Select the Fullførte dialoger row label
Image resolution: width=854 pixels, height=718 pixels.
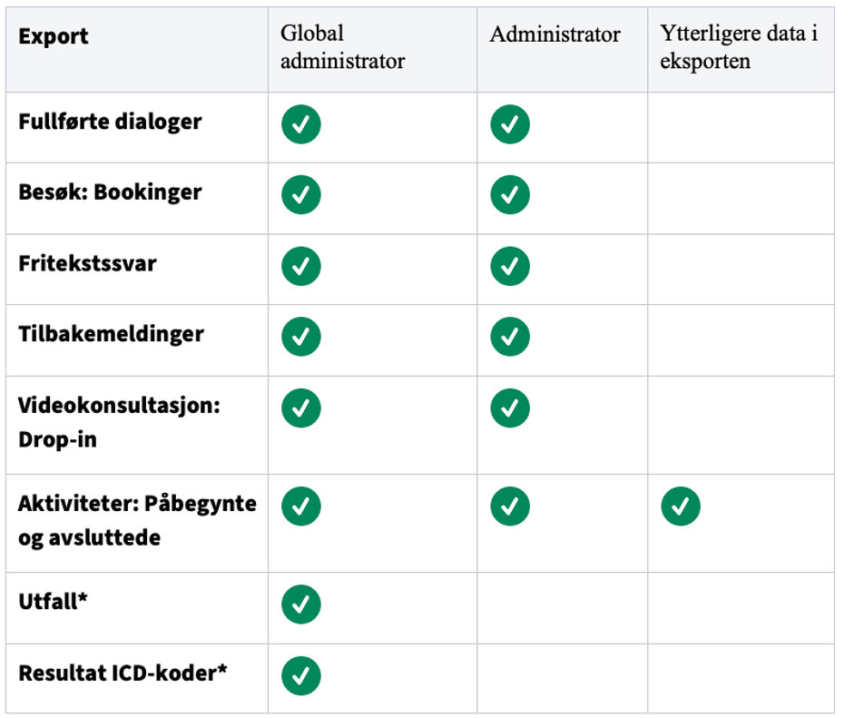click(x=110, y=121)
